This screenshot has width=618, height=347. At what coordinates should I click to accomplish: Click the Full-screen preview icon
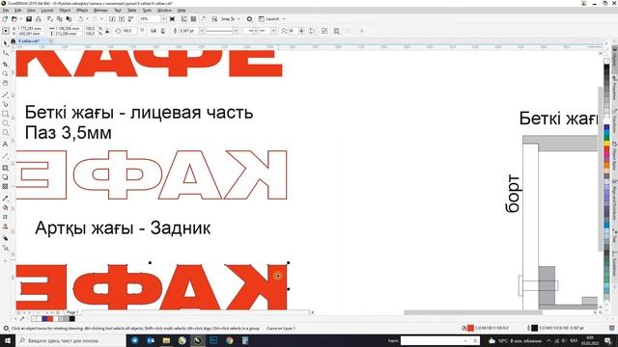pyautogui.click(x=172, y=19)
